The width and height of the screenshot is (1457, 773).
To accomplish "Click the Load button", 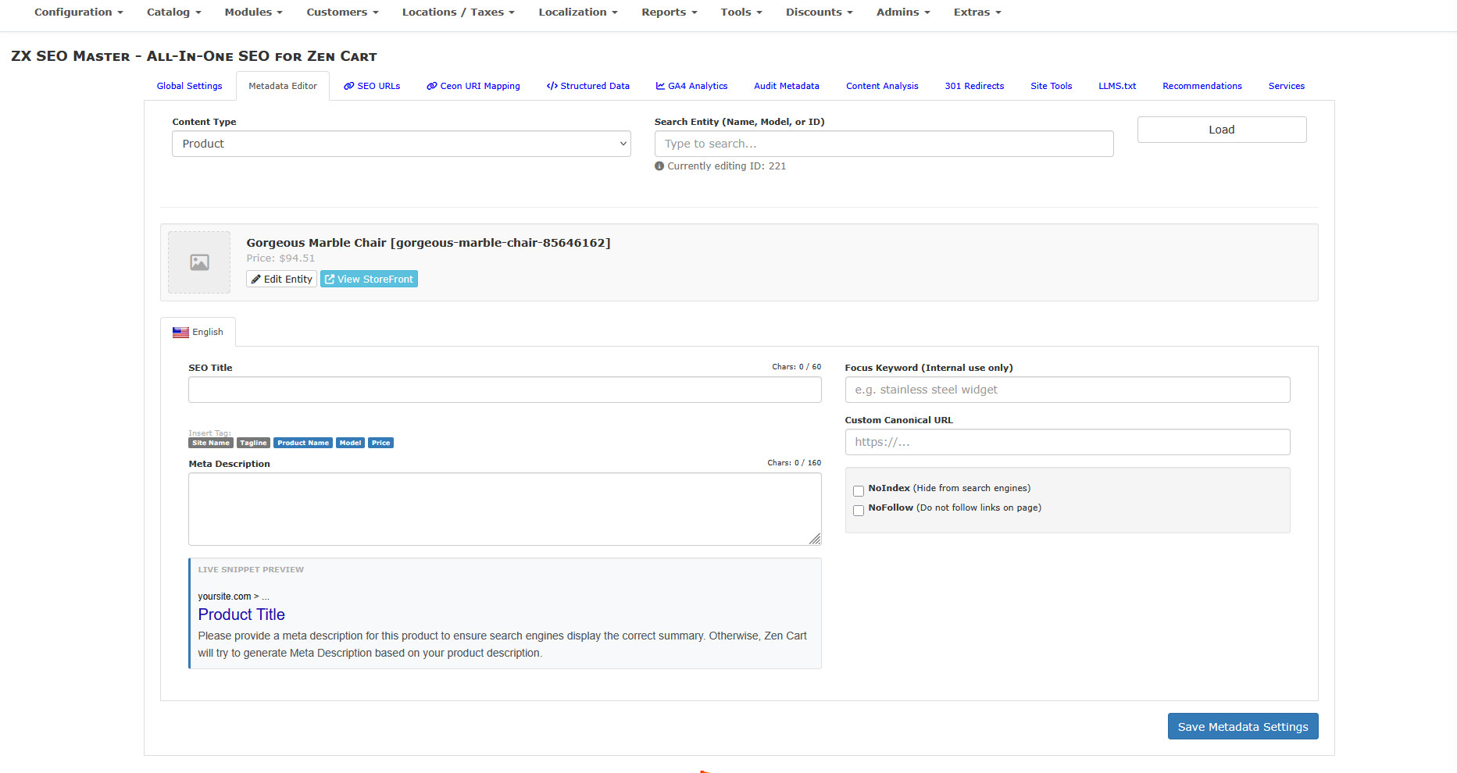I will coord(1222,130).
